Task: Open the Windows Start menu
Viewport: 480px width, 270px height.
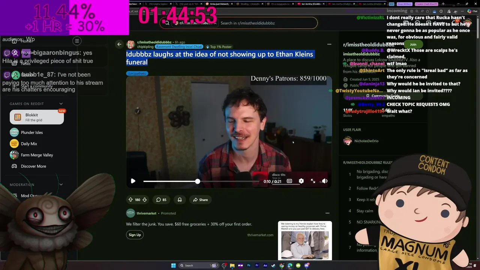Action: click(173, 265)
